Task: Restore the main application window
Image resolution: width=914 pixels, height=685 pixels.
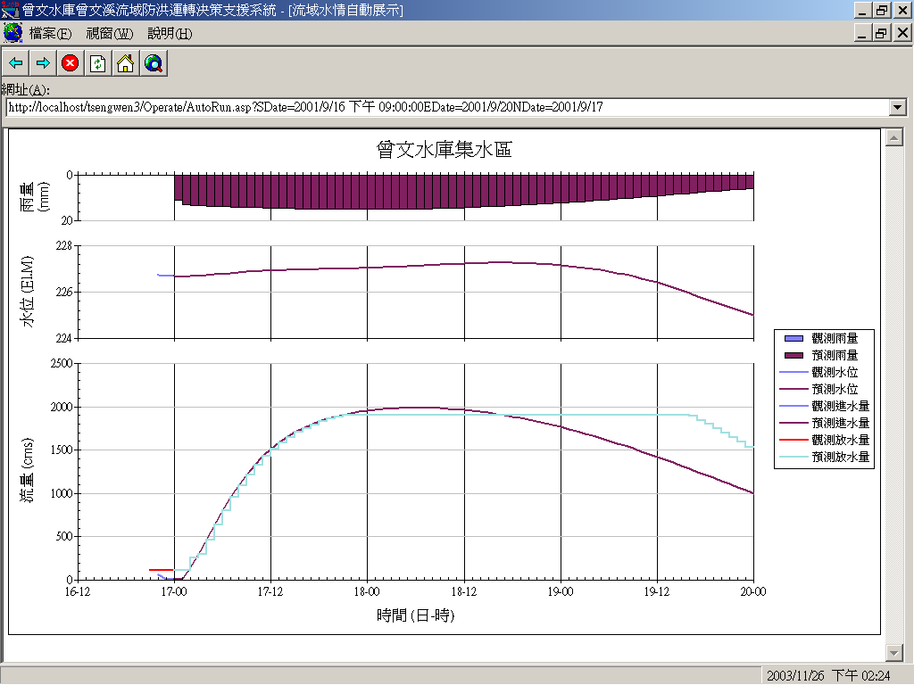Action: tap(881, 10)
